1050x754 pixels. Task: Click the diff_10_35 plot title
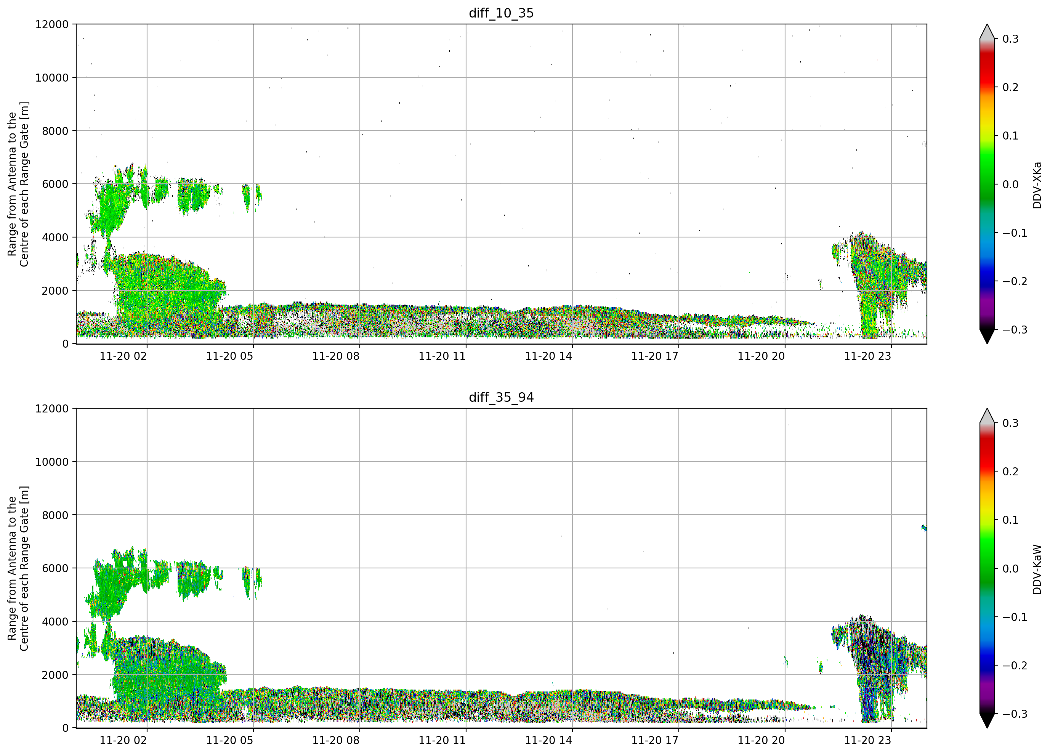click(501, 13)
